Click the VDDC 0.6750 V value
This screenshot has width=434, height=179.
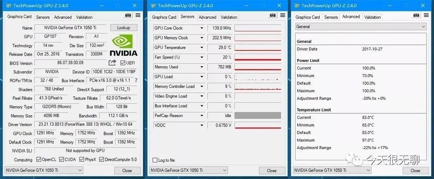pyautogui.click(x=220, y=125)
